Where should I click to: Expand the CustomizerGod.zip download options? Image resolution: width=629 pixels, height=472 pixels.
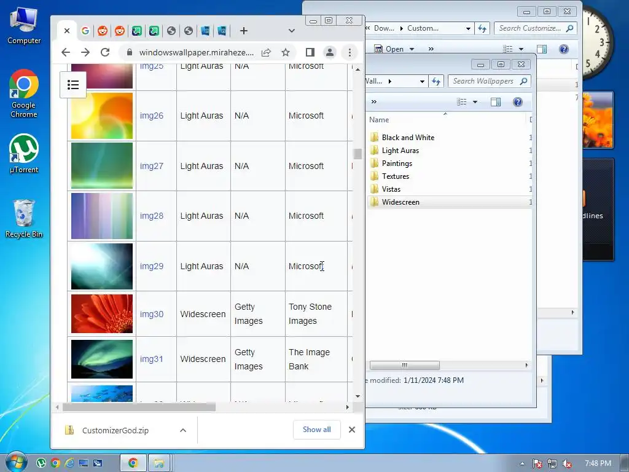[x=183, y=430]
